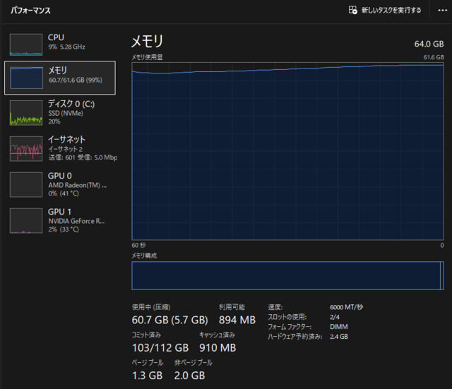Viewport: 452px width, 389px height.
Task: Click the 1.3 GB paged pool value
Action: click(148, 376)
